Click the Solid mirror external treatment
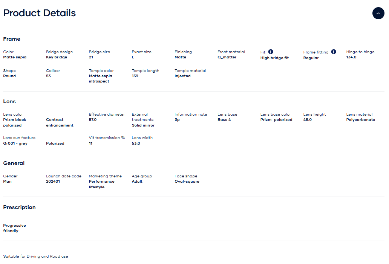The height and width of the screenshot is (264, 389). [x=143, y=125]
